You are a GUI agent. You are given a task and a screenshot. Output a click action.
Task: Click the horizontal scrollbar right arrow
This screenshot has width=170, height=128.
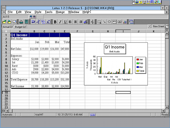tap(163, 111)
